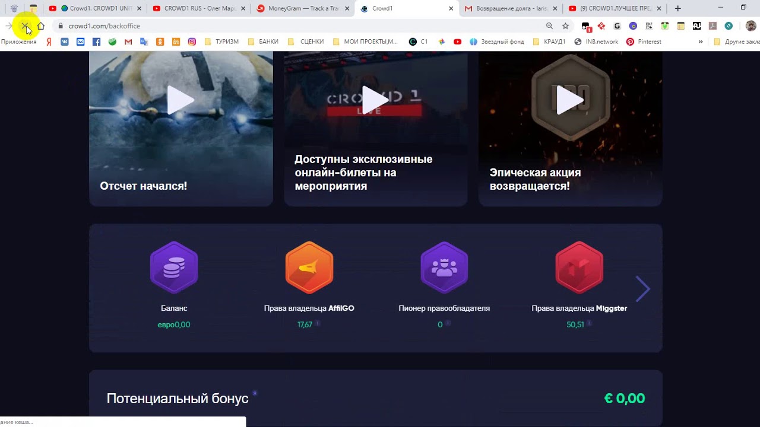Click the forward navigation arrow

(x=9, y=26)
